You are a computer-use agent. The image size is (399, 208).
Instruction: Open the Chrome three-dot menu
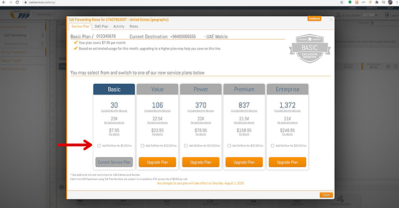tap(397, 2)
